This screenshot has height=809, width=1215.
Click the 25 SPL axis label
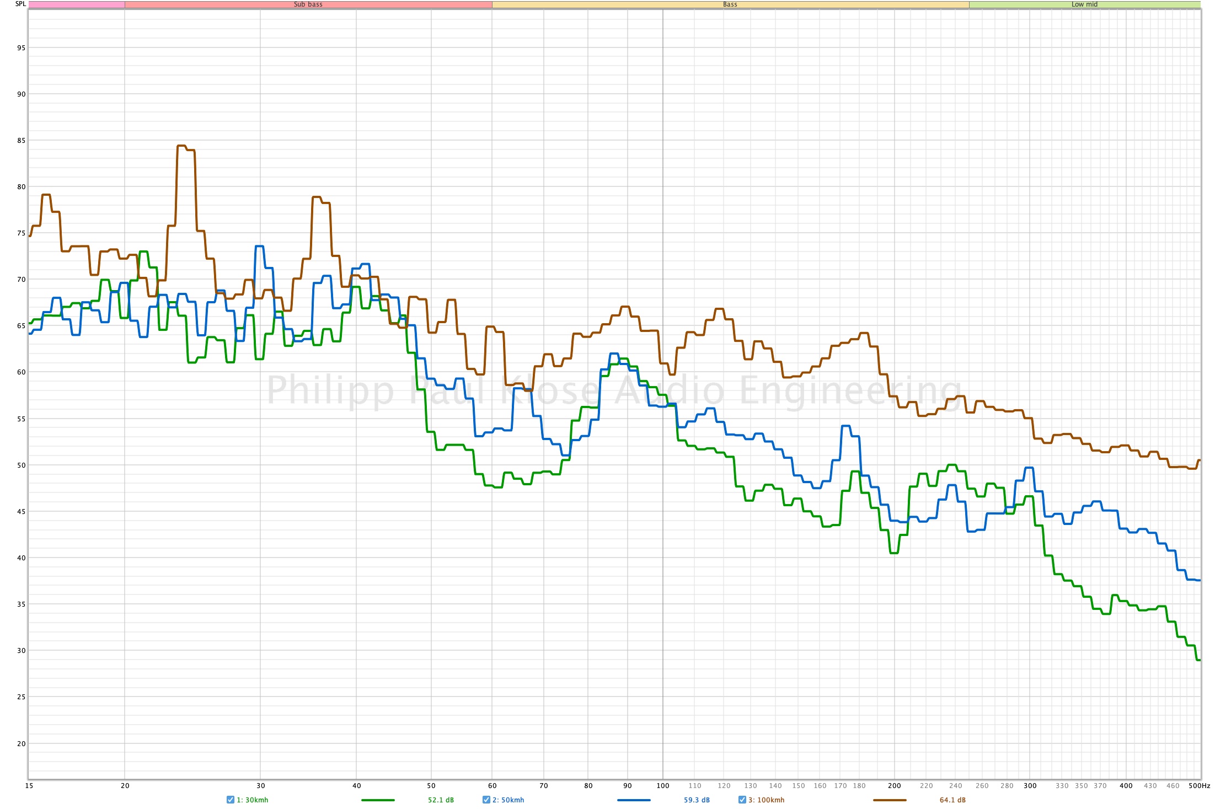click(x=21, y=697)
